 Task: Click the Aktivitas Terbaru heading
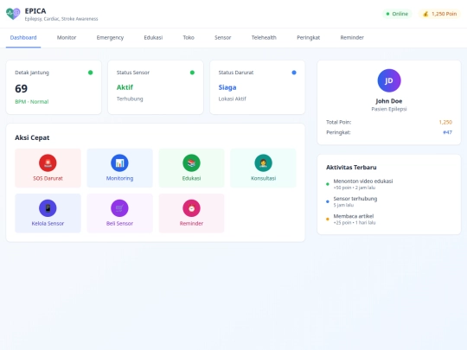[351, 168]
